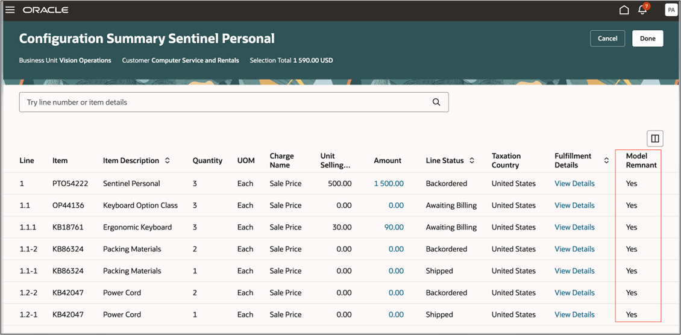Open the 1 500.00 amount link
The height and width of the screenshot is (335, 681).
click(x=389, y=184)
